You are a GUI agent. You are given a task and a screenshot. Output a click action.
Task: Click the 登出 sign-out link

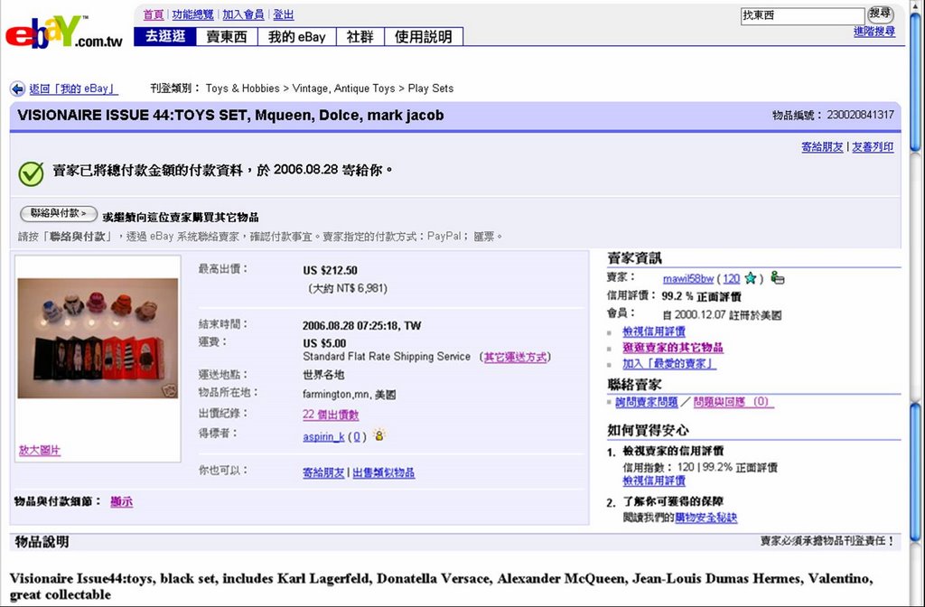click(x=283, y=14)
